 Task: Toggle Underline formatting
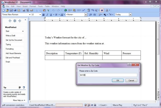(51, 15)
